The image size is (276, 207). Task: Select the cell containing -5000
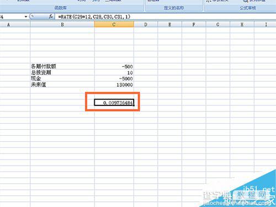[x=114, y=78]
